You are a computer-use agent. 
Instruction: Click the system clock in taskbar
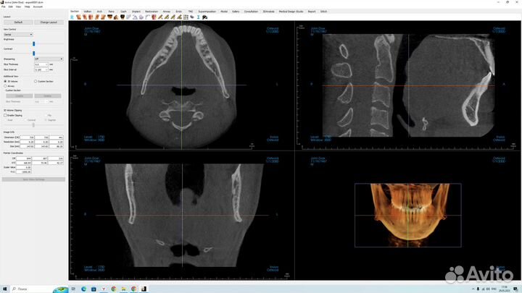pyautogui.click(x=505, y=289)
